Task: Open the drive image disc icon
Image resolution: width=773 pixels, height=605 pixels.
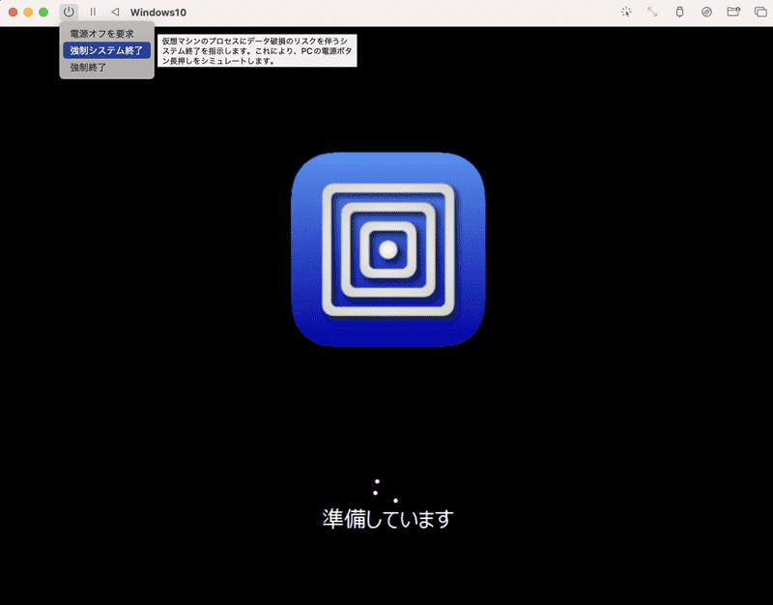Action: pos(706,12)
